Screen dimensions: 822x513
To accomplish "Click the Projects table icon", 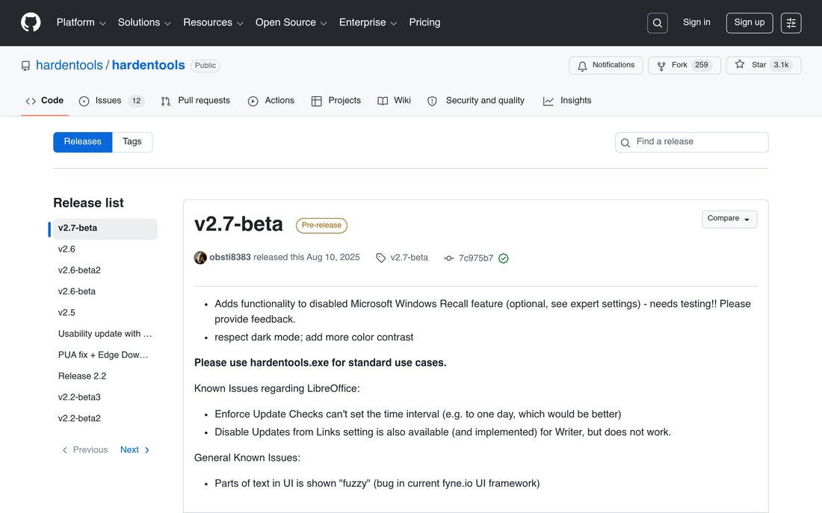I will [316, 101].
